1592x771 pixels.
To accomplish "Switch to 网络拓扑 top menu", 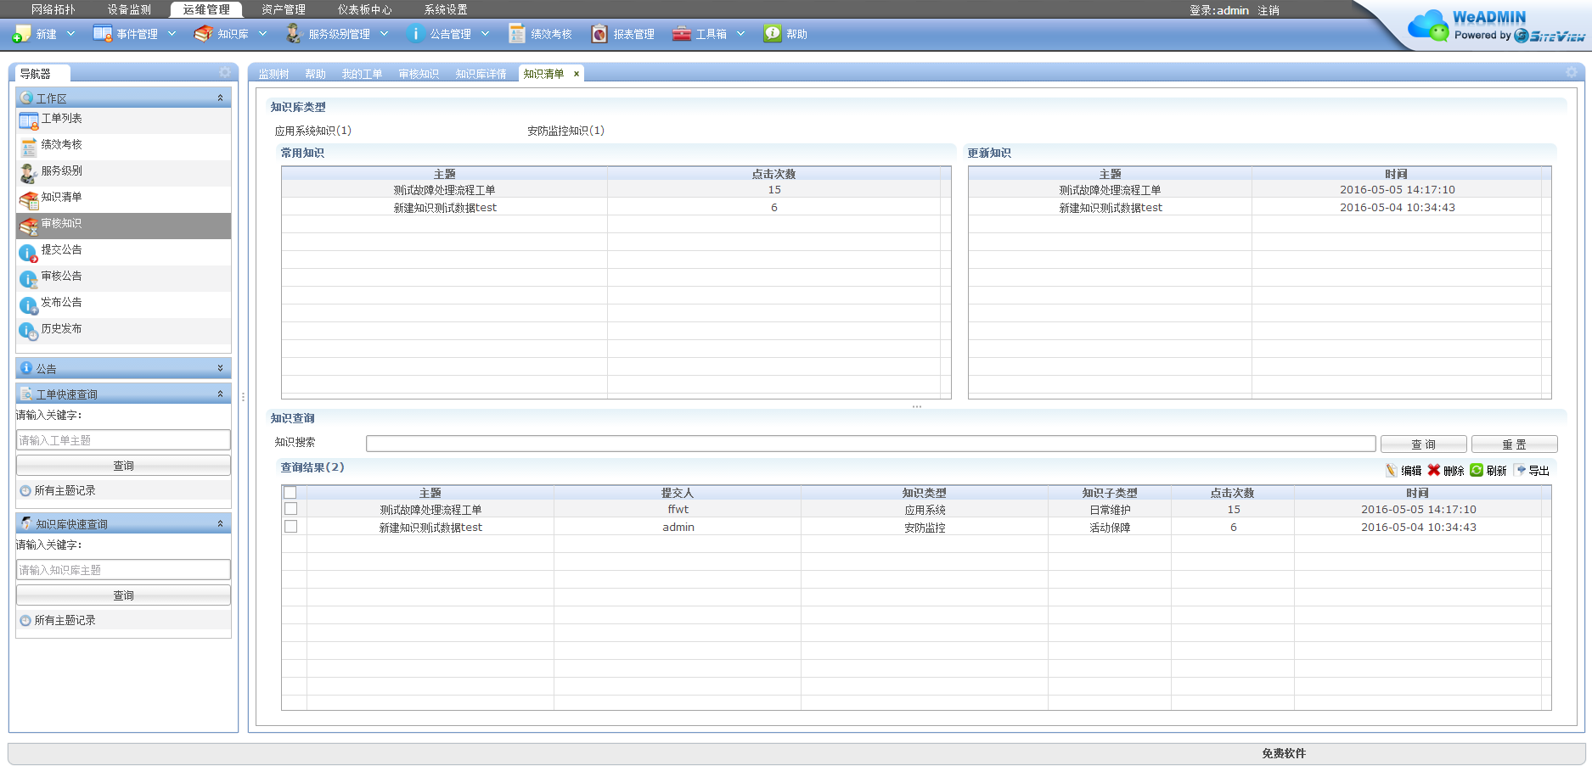I will [53, 9].
